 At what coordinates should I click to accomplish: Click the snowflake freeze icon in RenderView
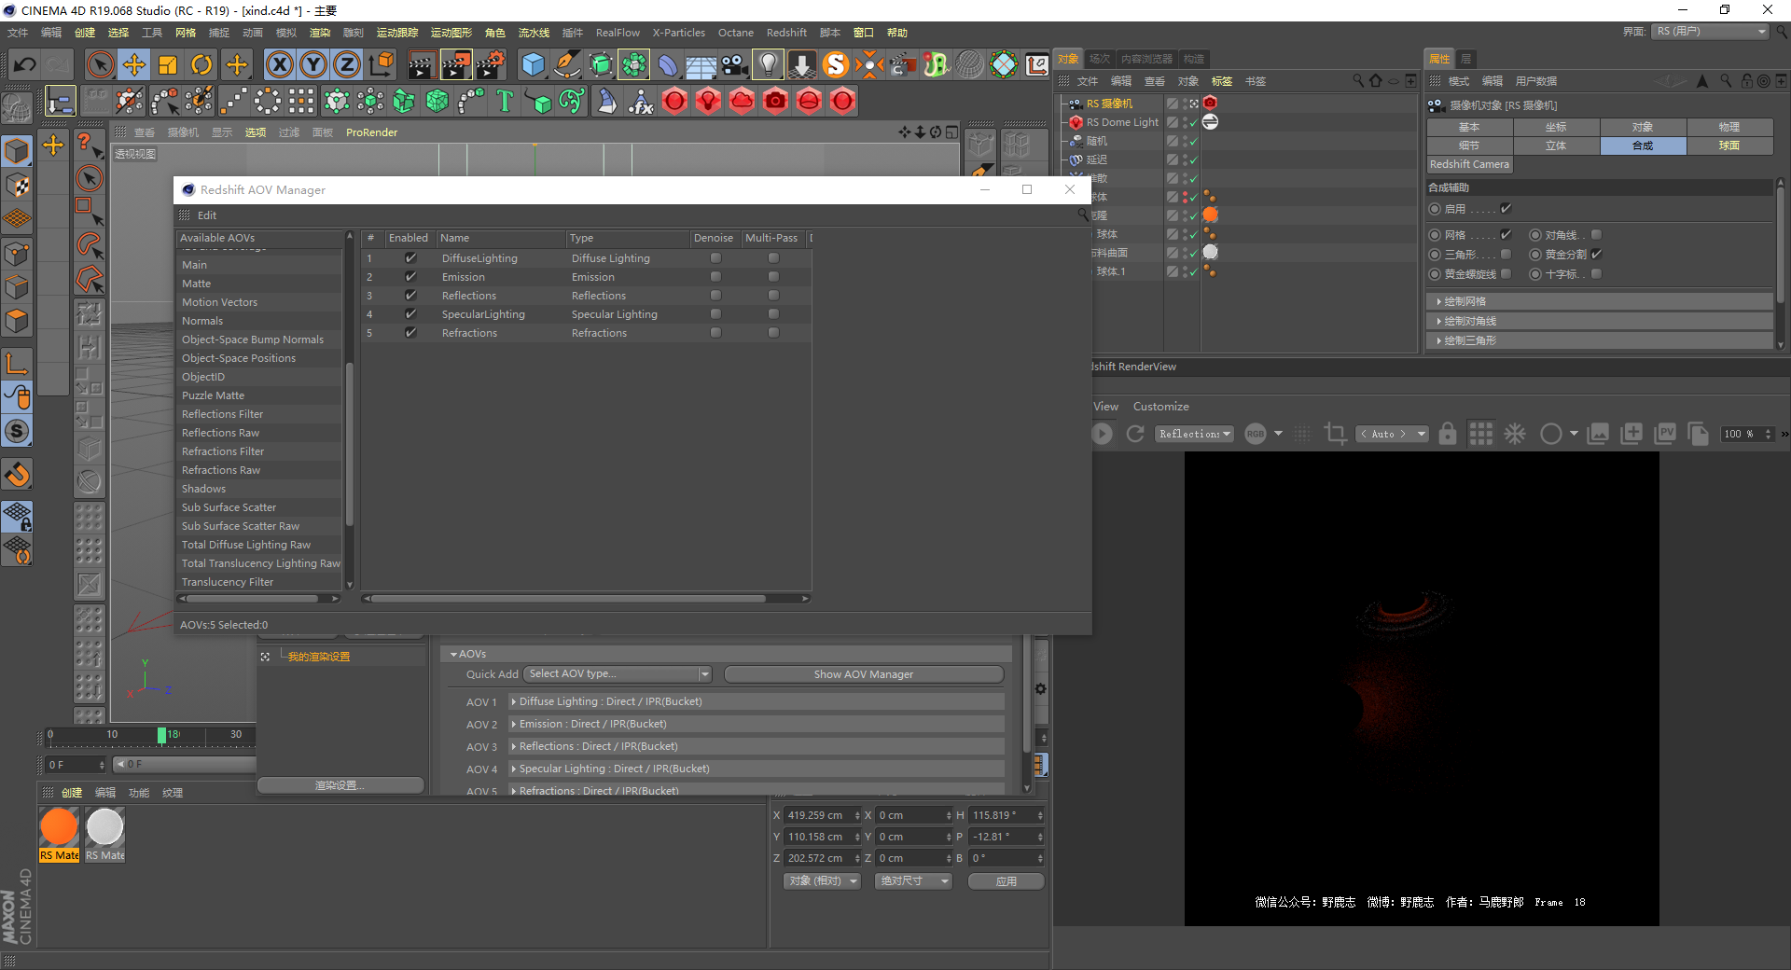(x=1515, y=434)
